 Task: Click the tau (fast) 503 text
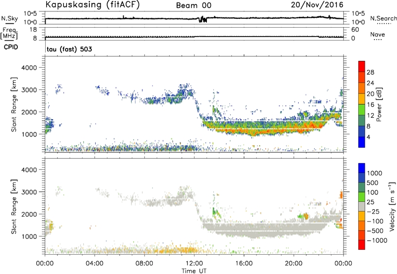(x=69, y=49)
